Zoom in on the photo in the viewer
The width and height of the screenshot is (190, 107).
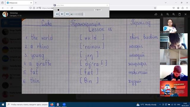coord(174,14)
